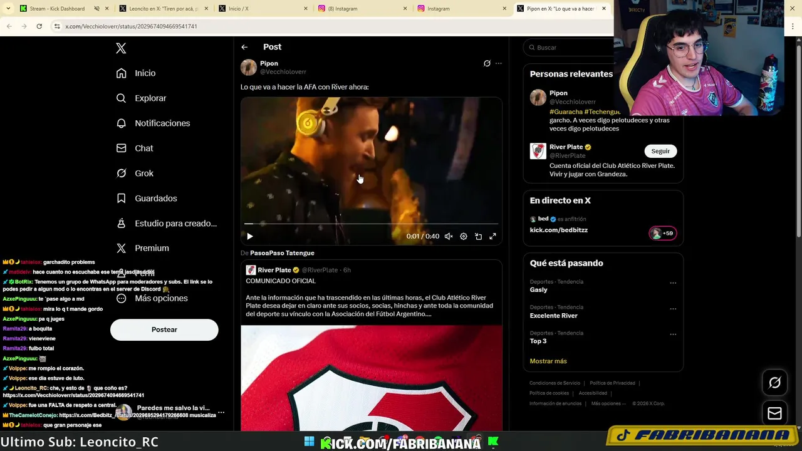Click the X logo in the sidebar
This screenshot has width=802, height=451.
click(x=121, y=48)
